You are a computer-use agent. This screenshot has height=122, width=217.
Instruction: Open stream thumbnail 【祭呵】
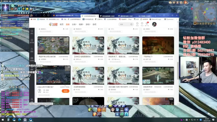(88, 45)
